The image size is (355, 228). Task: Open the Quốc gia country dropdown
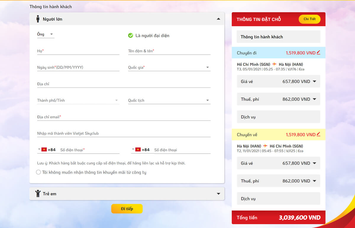tap(169, 67)
